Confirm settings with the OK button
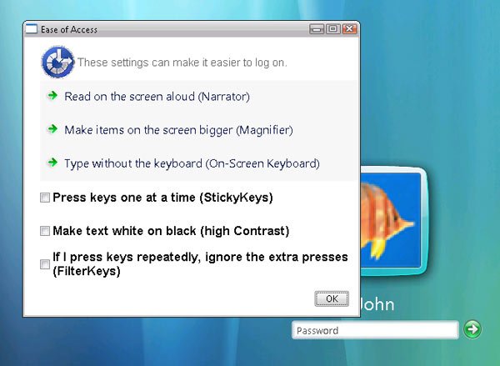The width and height of the screenshot is (500, 366). pos(332,299)
